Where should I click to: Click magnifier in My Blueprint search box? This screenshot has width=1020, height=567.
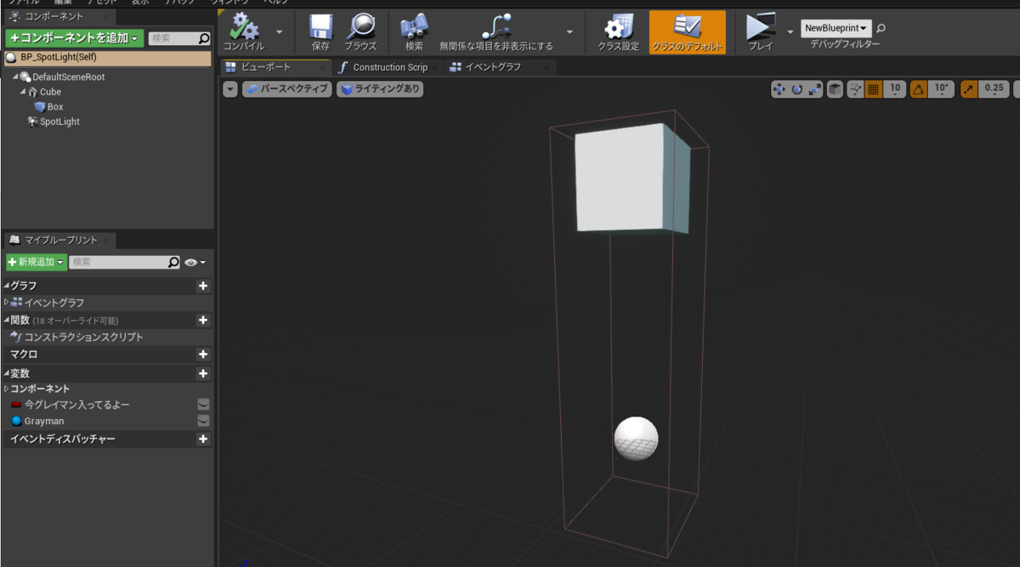[174, 263]
